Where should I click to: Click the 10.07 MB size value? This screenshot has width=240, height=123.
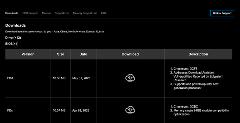(59, 110)
